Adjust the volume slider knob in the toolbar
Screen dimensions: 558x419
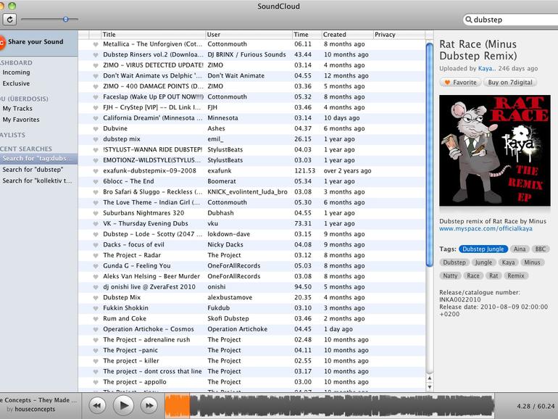[x=65, y=20]
